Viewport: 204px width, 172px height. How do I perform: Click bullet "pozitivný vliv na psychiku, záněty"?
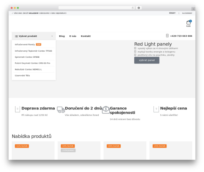coord(156,55)
